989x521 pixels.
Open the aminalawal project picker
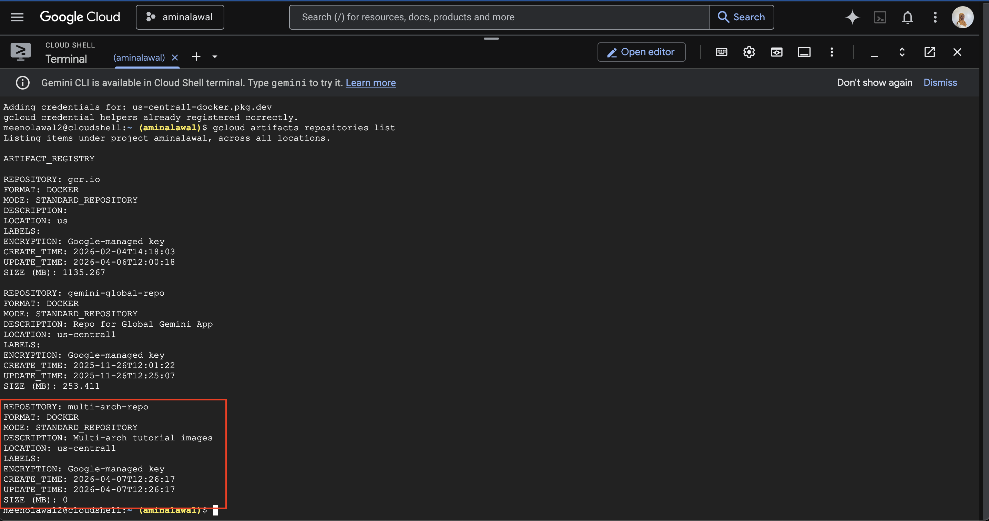180,17
